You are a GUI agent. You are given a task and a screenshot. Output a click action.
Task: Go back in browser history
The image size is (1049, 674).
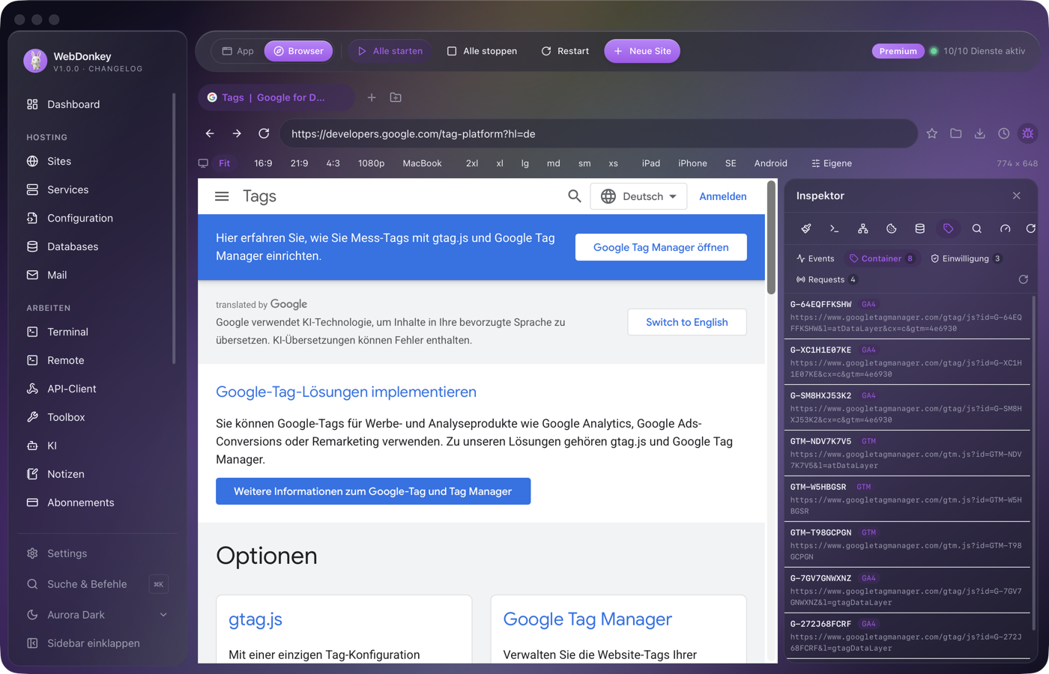[x=210, y=133]
